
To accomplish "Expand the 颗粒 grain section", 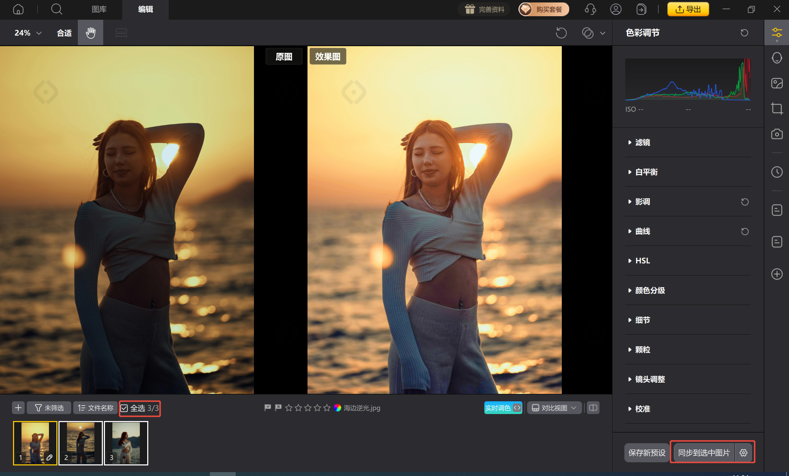I will [x=688, y=350].
